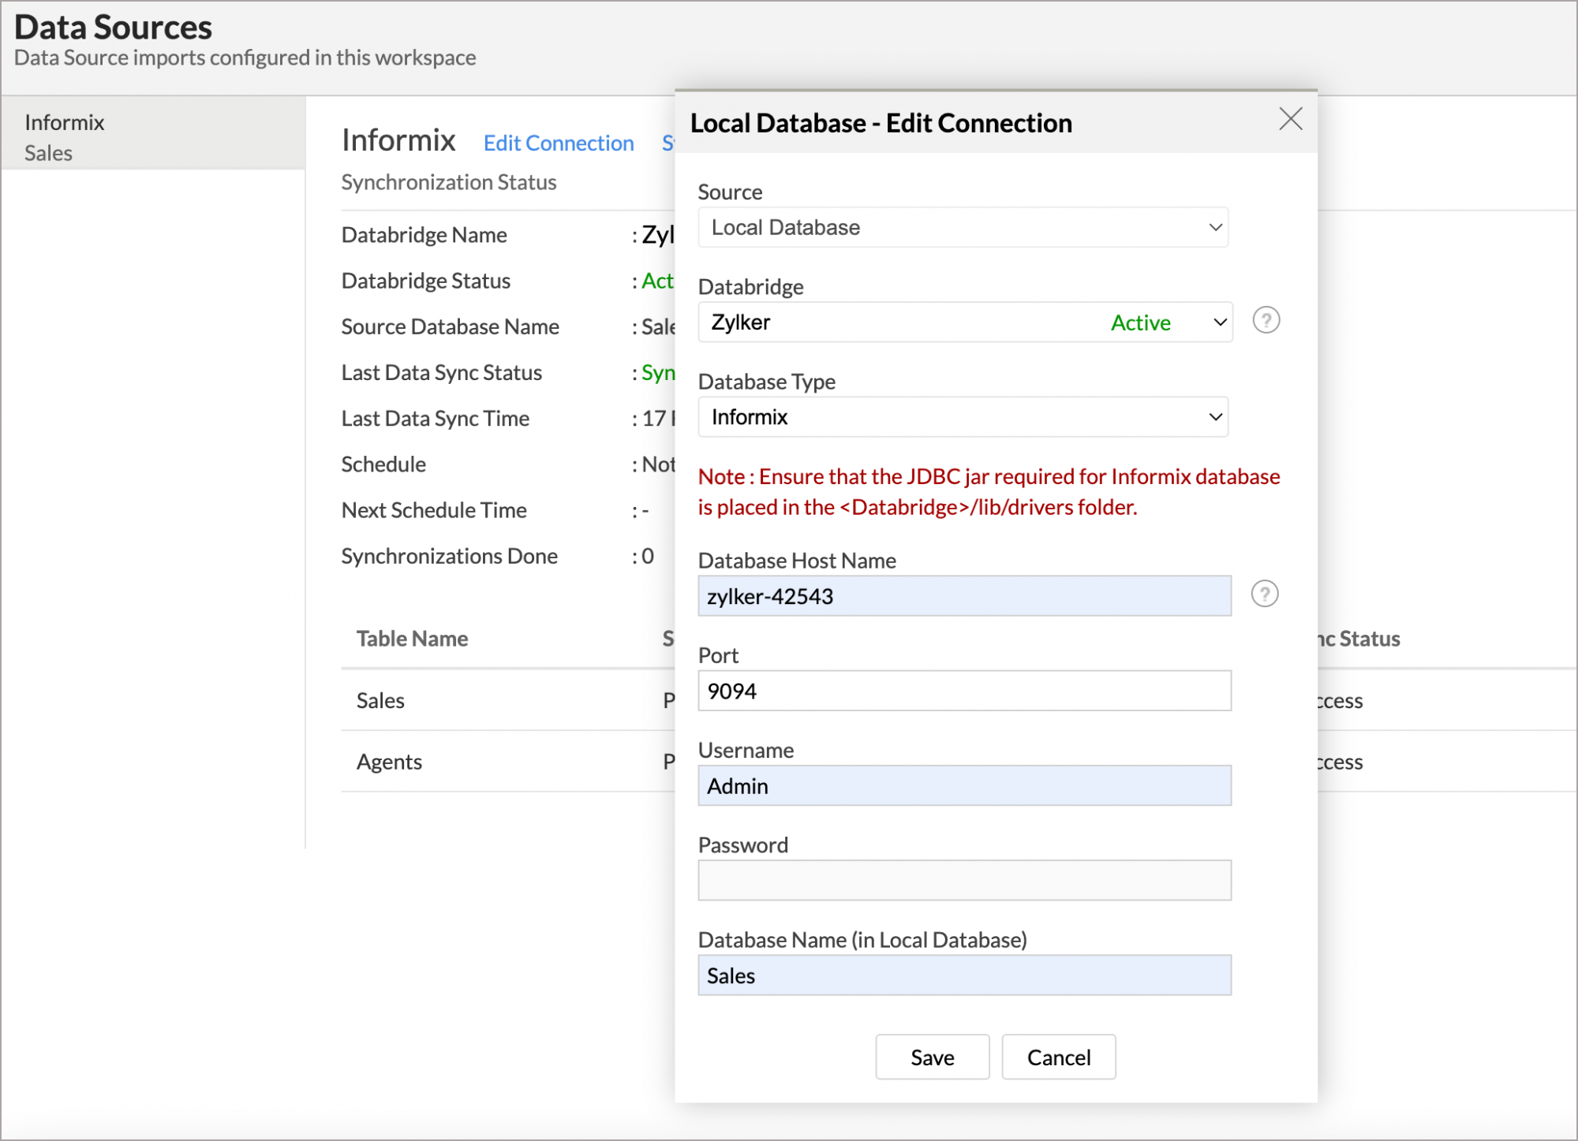Cancel editing the connection

[x=1058, y=1057]
